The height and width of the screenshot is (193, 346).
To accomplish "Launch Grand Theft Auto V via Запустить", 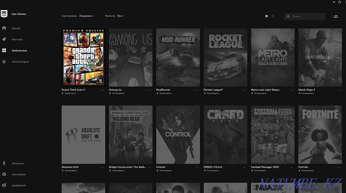I will click(x=69, y=93).
